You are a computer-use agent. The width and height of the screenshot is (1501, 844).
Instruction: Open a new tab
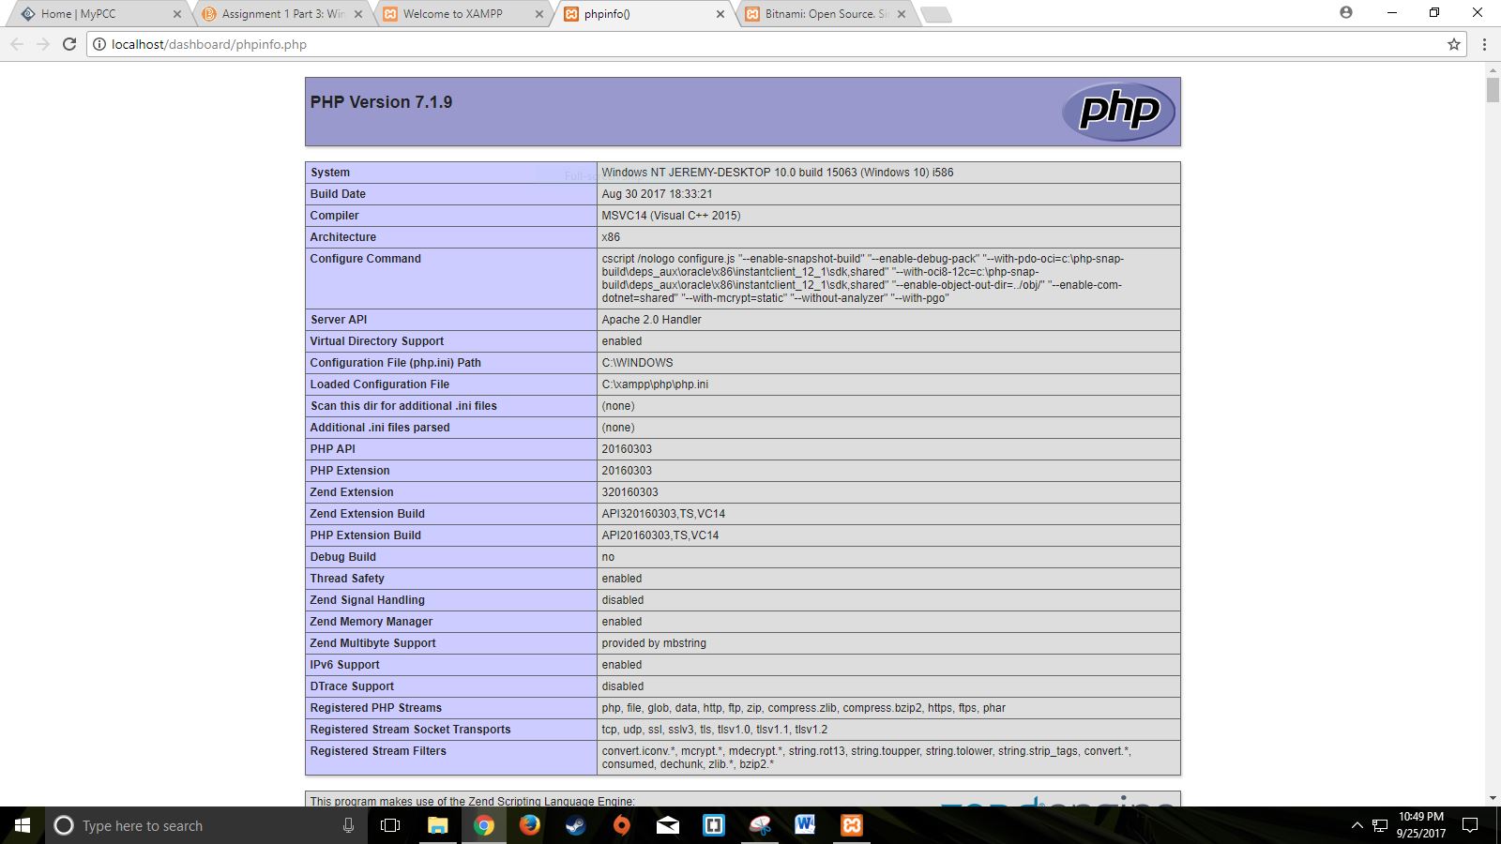(936, 14)
